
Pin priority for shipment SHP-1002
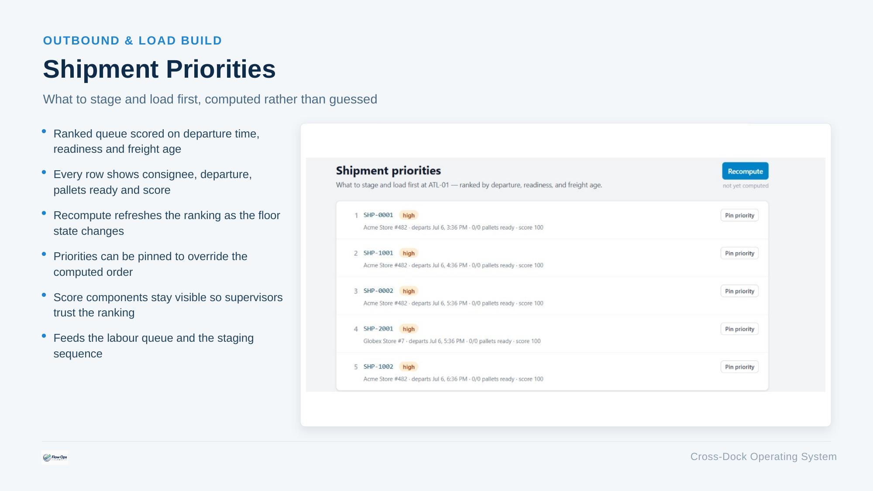[x=739, y=367]
